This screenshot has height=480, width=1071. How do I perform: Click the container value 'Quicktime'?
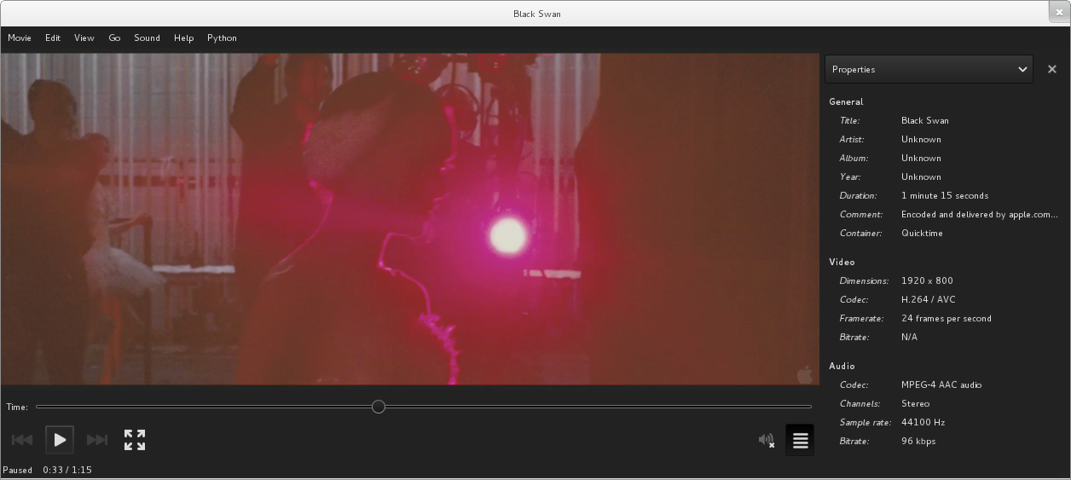922,233
